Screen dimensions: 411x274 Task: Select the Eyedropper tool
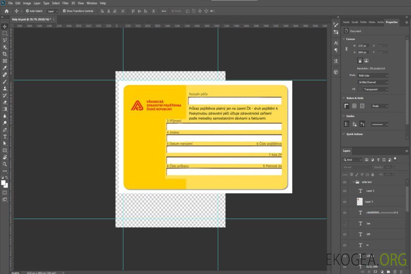(x=5, y=68)
